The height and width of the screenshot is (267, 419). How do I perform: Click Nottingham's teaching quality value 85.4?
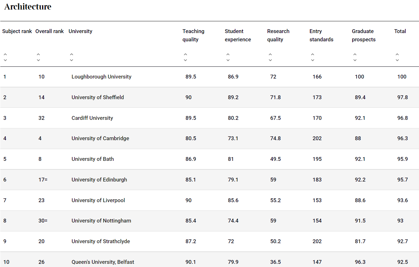(191, 221)
